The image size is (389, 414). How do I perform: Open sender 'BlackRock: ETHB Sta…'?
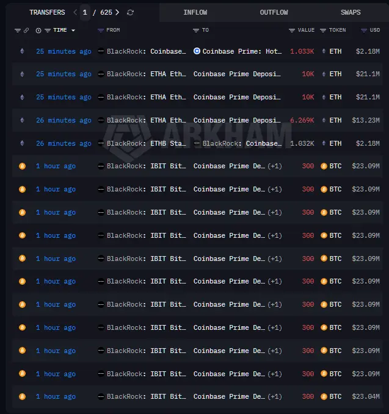147,143
